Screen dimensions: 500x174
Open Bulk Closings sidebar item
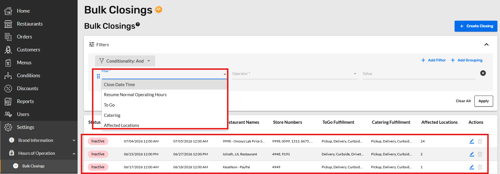[39, 166]
